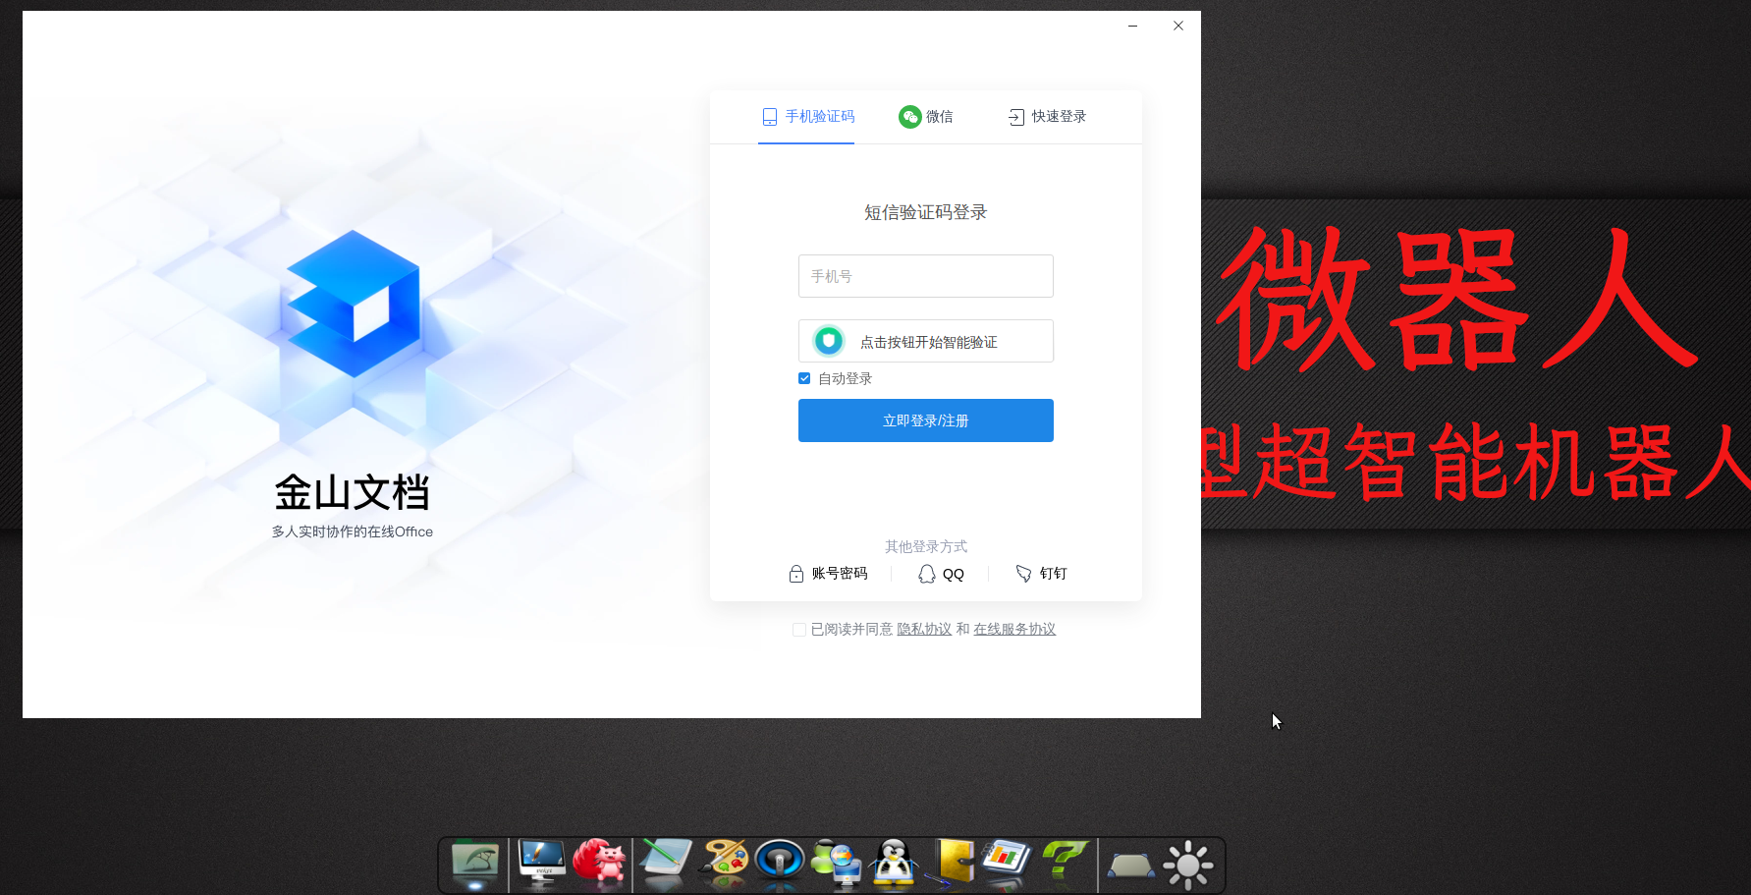Open the yellow notebook dock icon
Screen dimensions: 1751x895
952,864
